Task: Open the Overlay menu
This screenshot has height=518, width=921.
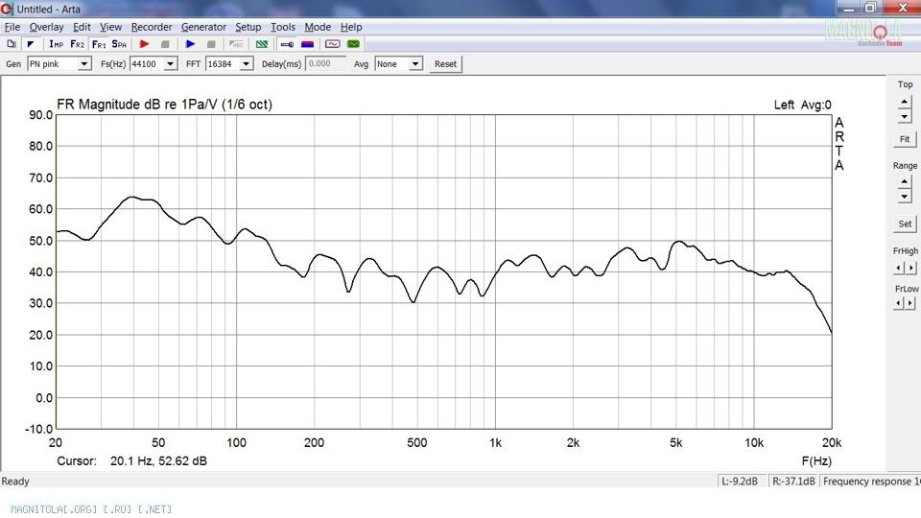Action: pyautogui.click(x=46, y=27)
